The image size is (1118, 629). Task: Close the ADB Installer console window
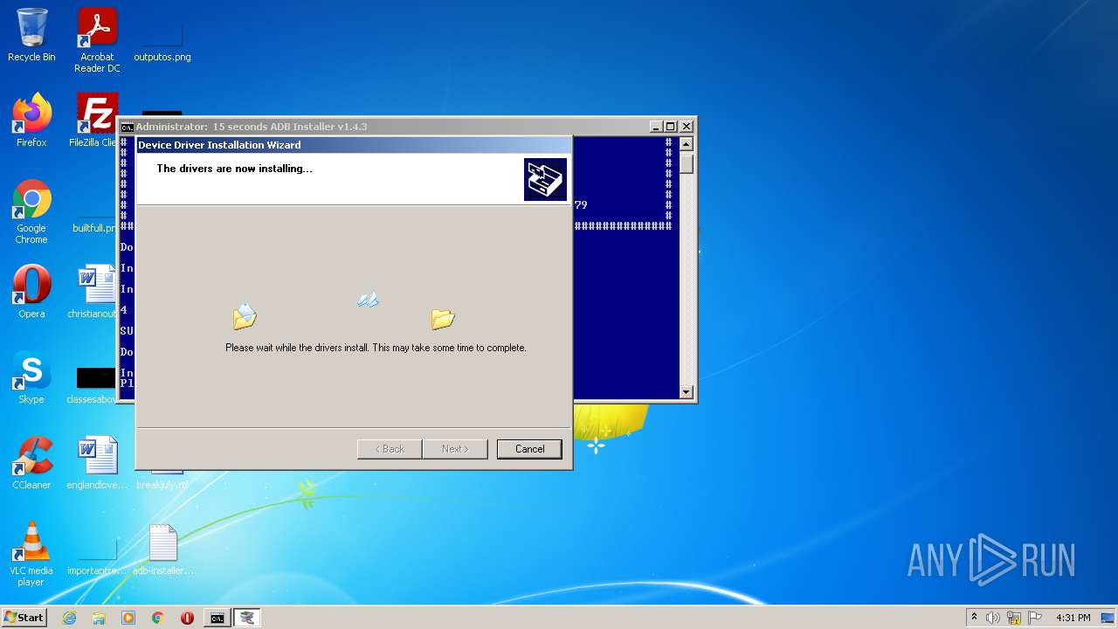click(x=686, y=127)
